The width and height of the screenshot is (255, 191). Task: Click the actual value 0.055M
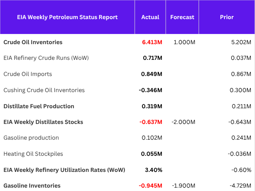[x=152, y=154]
